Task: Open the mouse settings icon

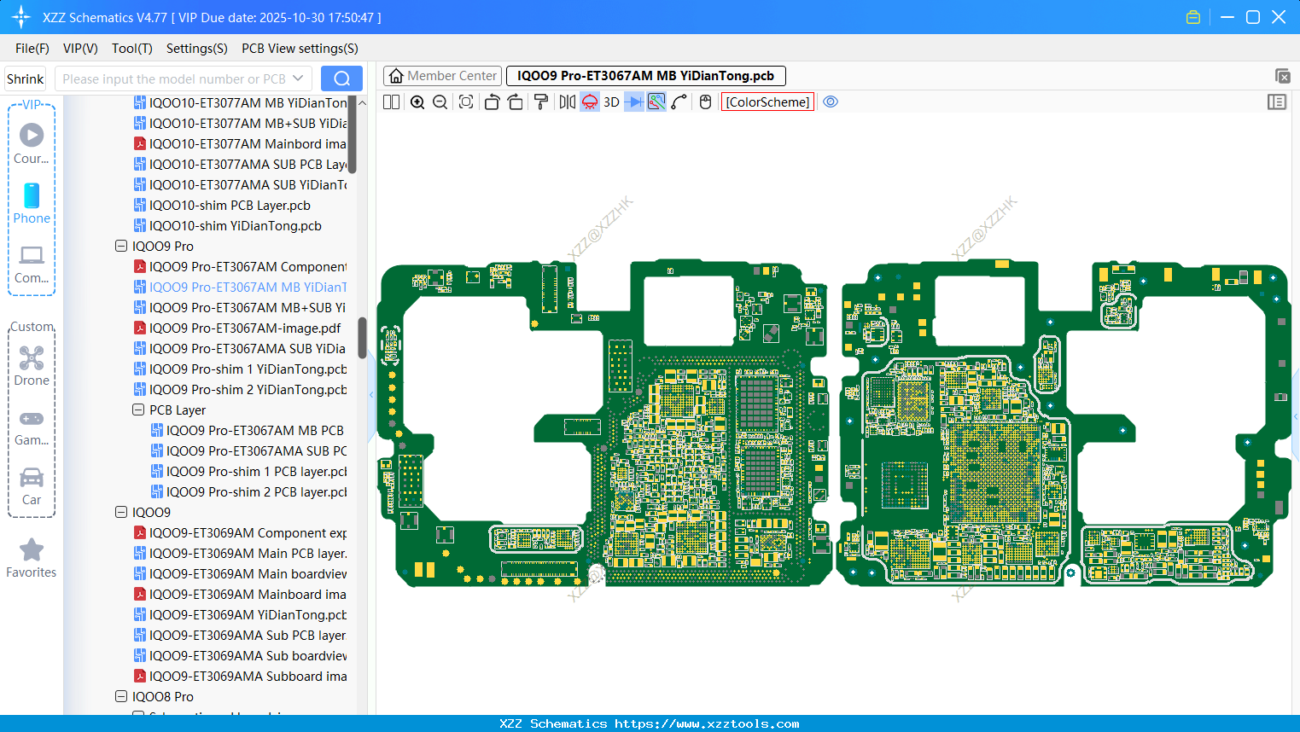Action: 705,102
